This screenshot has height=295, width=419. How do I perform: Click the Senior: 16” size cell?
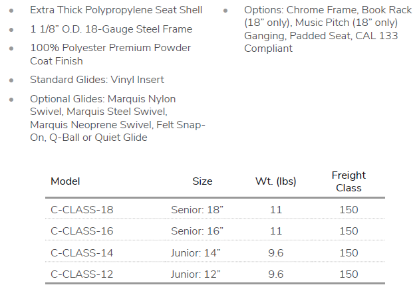pyautogui.click(x=198, y=231)
